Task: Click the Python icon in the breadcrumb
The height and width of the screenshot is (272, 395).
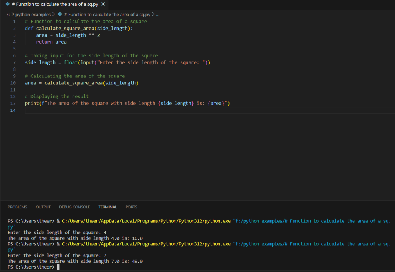Action: point(60,15)
